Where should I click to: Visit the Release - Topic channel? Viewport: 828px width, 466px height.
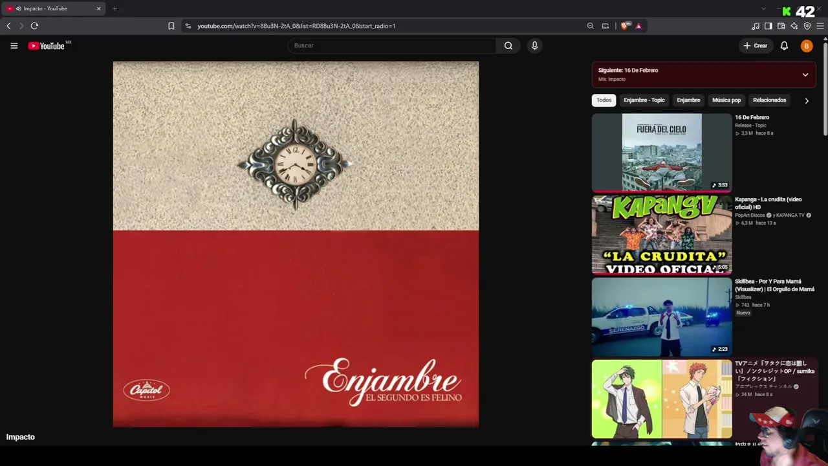pos(750,126)
